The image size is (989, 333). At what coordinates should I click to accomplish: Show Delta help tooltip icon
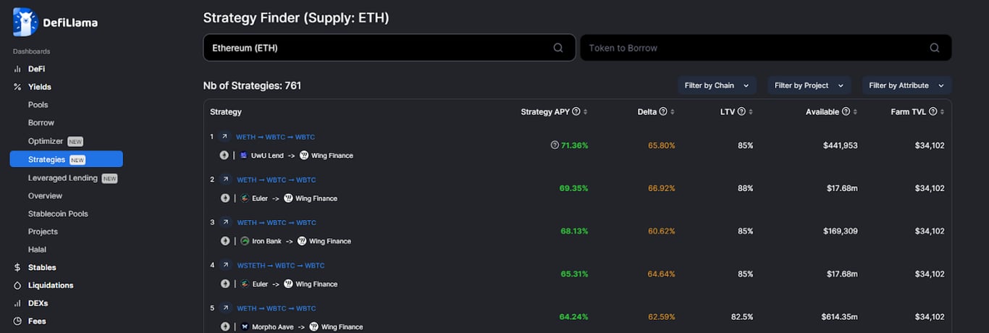click(x=664, y=112)
